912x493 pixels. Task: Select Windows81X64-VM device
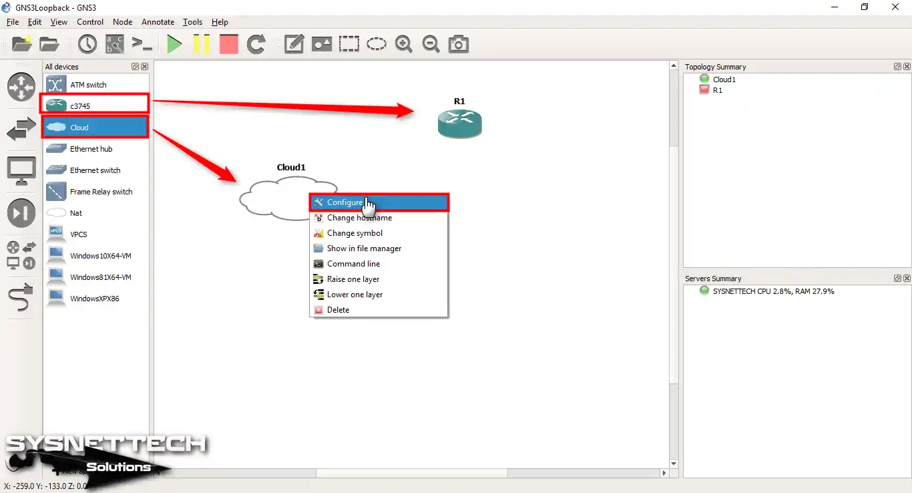click(95, 277)
